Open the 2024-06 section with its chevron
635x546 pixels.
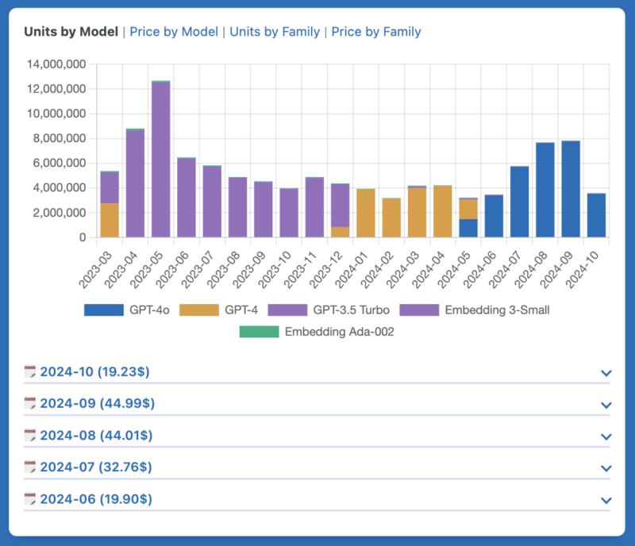606,500
